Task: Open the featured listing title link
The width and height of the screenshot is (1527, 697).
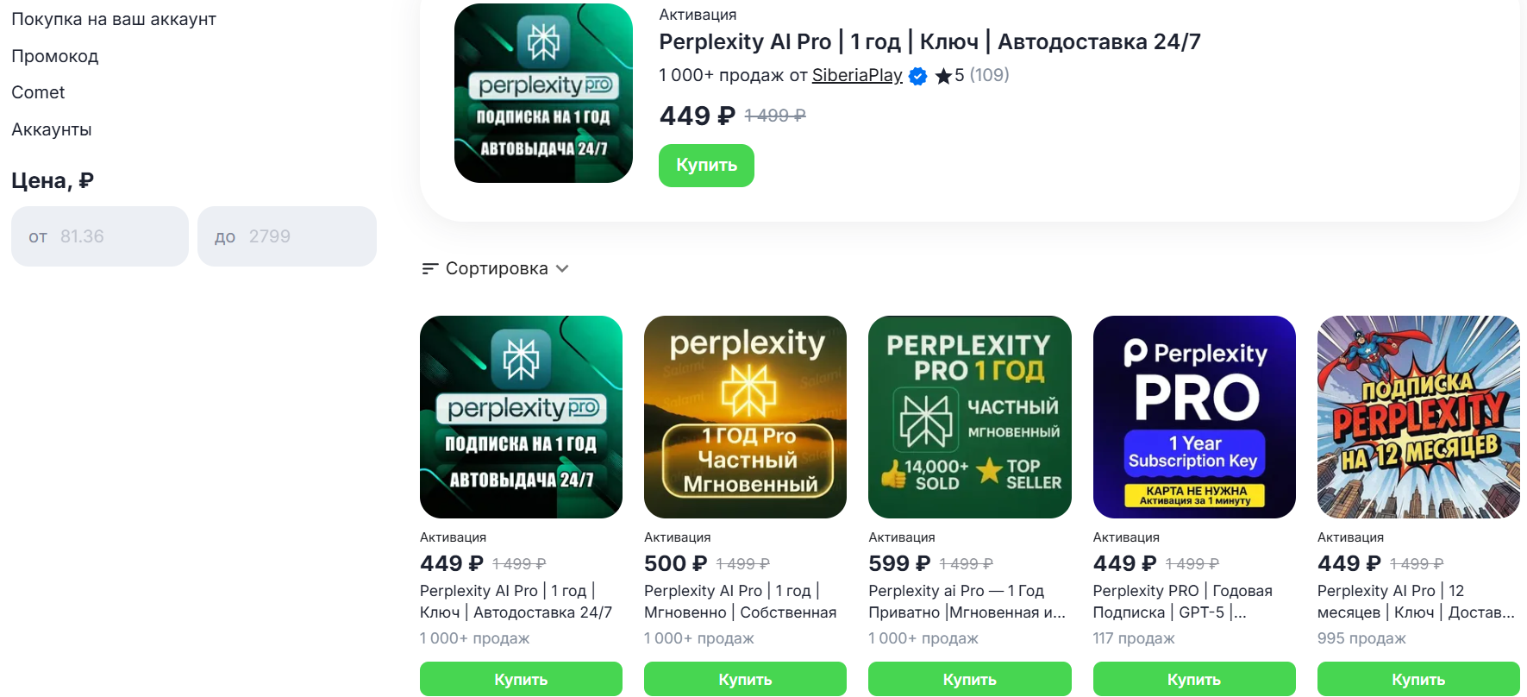Action: tap(929, 41)
